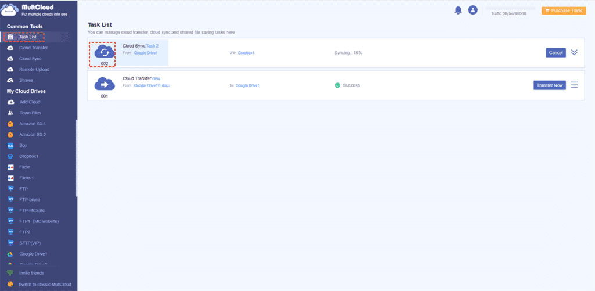
Task: Click transfer destination Google Drive1 link
Action: click(248, 86)
